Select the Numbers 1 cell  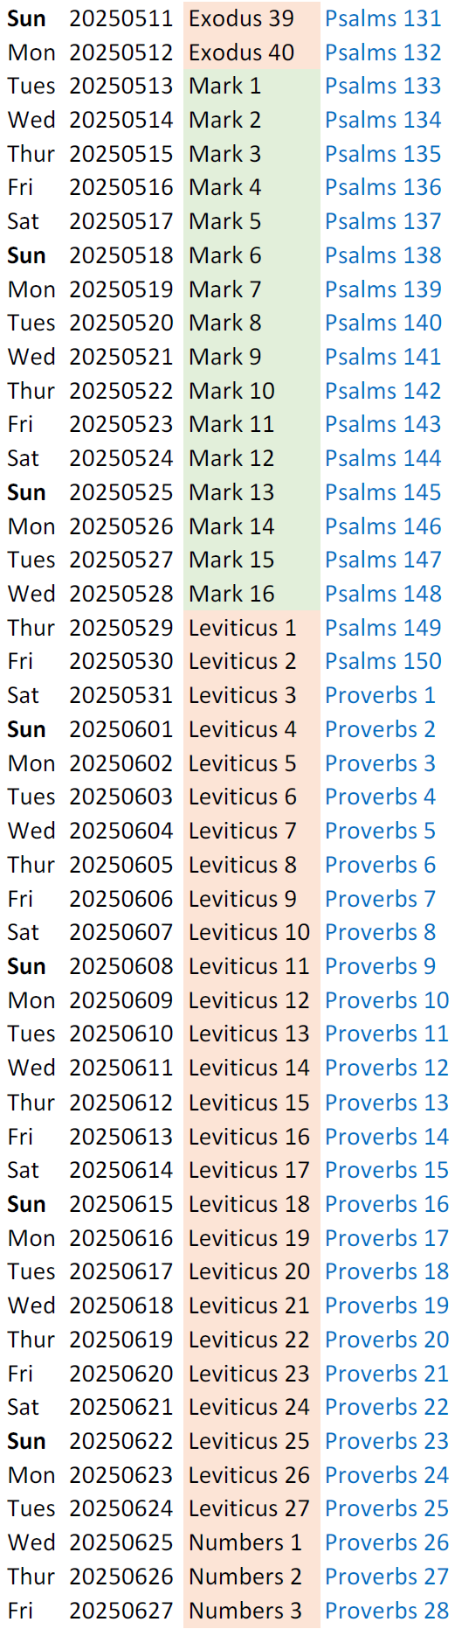[252, 1542]
